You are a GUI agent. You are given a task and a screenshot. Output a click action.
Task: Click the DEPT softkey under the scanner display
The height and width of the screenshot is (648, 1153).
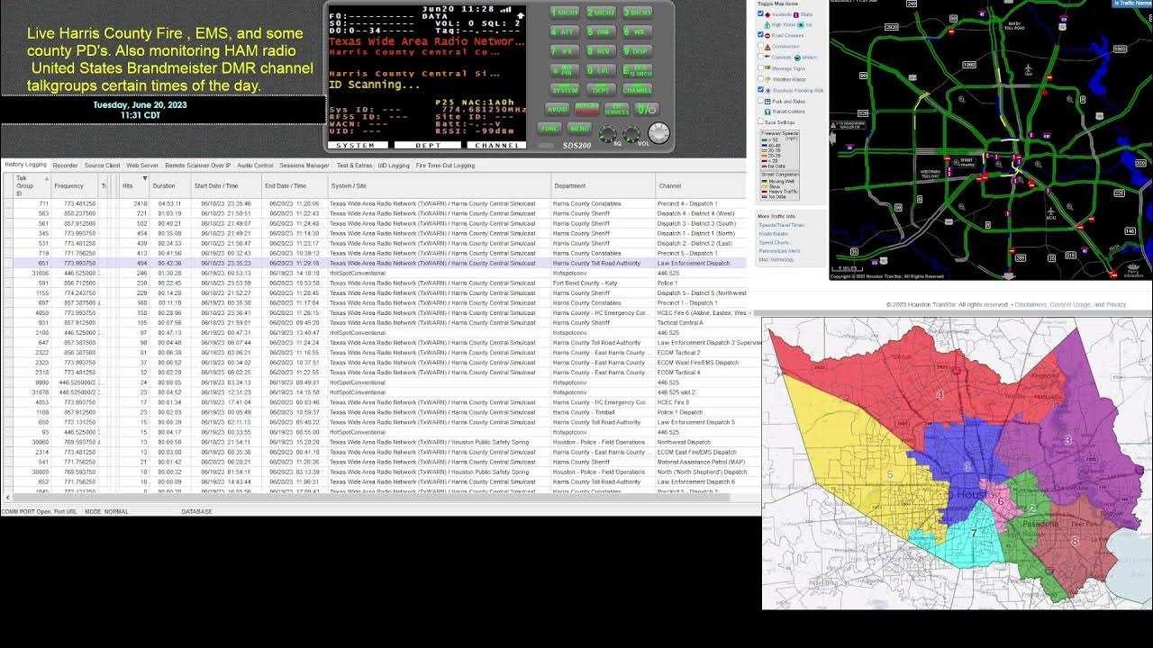pyautogui.click(x=429, y=145)
